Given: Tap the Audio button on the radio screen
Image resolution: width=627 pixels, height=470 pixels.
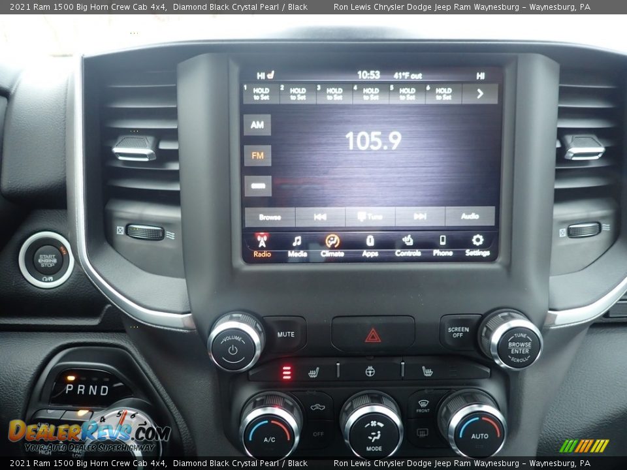Looking at the screenshot, I should click(x=470, y=216).
